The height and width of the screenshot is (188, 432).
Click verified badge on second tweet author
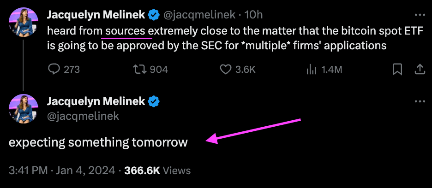pyautogui.click(x=153, y=101)
